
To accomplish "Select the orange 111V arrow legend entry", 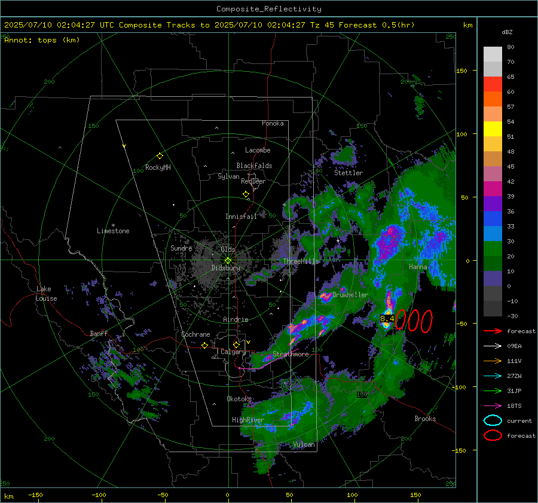I will tap(493, 361).
